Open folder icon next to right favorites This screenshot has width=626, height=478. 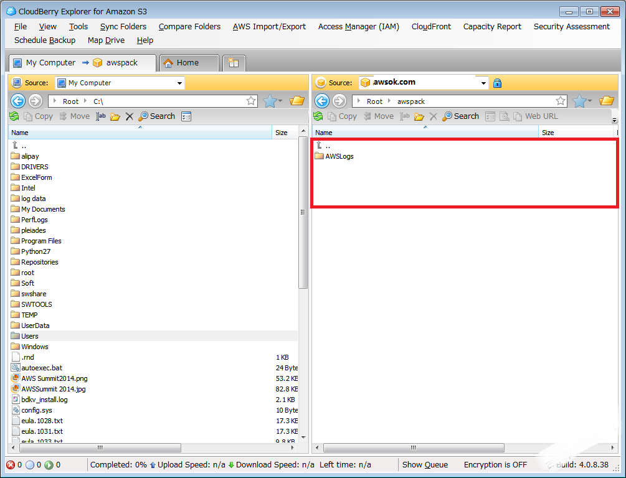[x=607, y=101]
